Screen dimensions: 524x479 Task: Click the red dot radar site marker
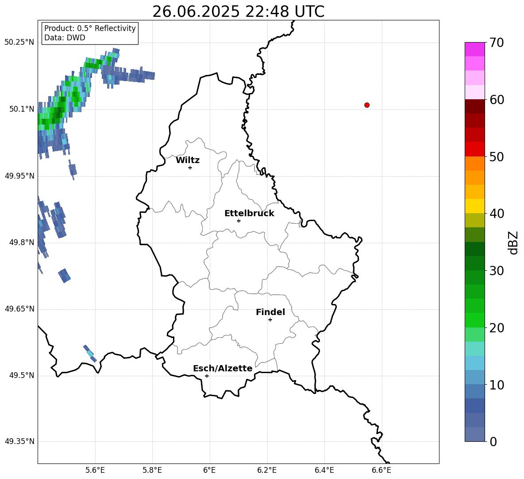pyautogui.click(x=367, y=105)
